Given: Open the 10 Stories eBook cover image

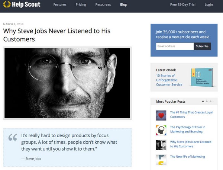Looking at the screenshot, I should [x=202, y=77].
